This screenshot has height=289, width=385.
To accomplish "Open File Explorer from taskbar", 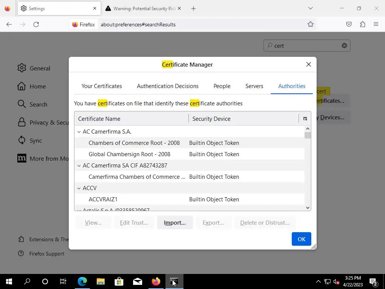I will click(101, 281).
